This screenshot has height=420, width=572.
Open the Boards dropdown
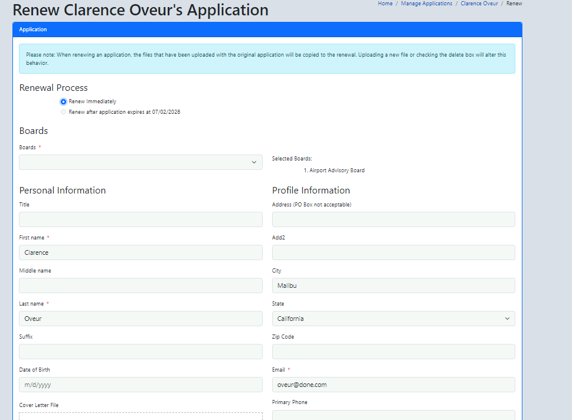click(140, 162)
